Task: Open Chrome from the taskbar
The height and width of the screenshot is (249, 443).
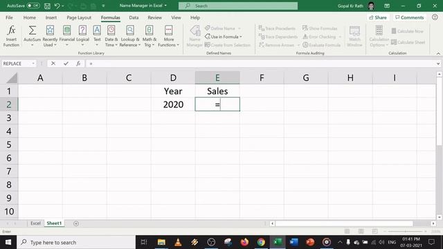Action: coord(261,242)
